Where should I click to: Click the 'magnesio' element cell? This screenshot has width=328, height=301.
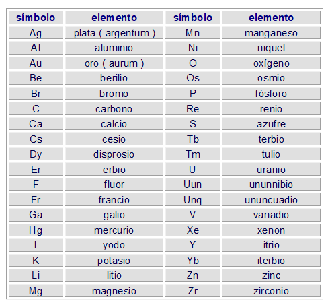[114, 291]
